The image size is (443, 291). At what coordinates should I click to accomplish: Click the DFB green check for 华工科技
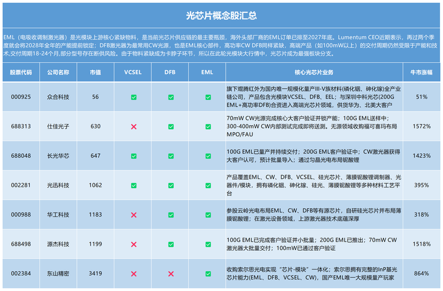(171, 215)
